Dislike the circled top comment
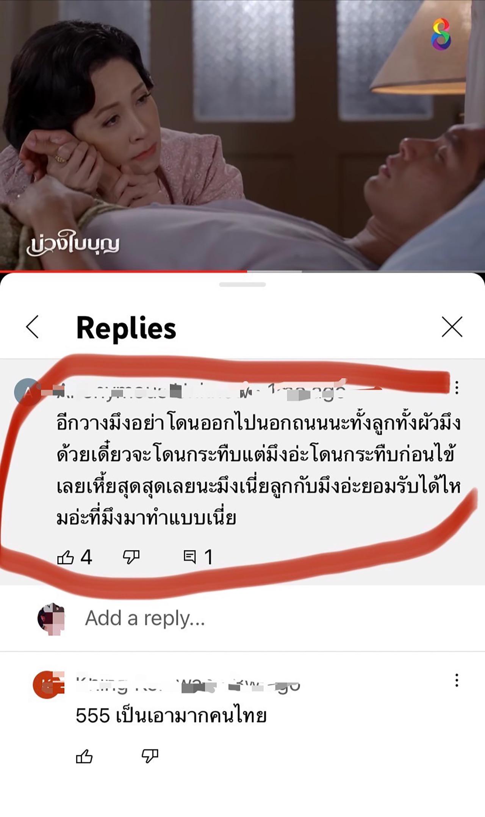This screenshot has height=817, width=485. 131,557
